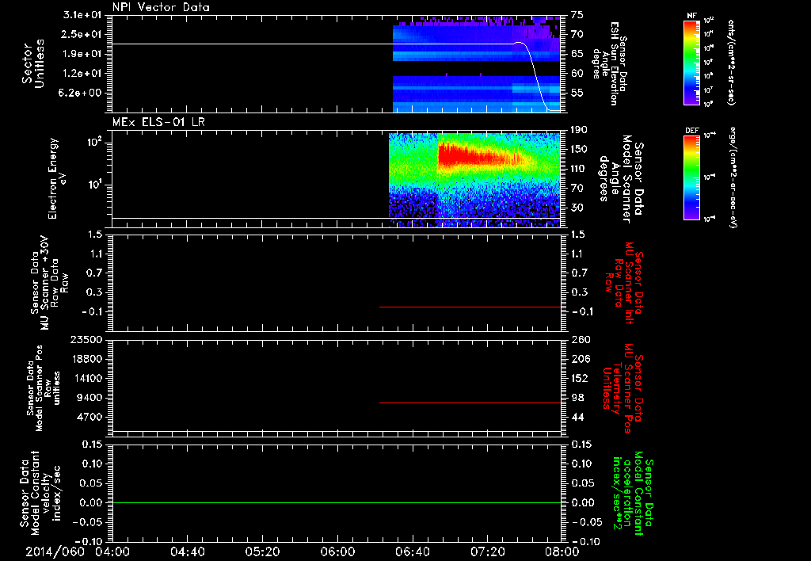Click the 9400 scanner position tick label
Viewport: 811px width, 561px height.
(89, 398)
